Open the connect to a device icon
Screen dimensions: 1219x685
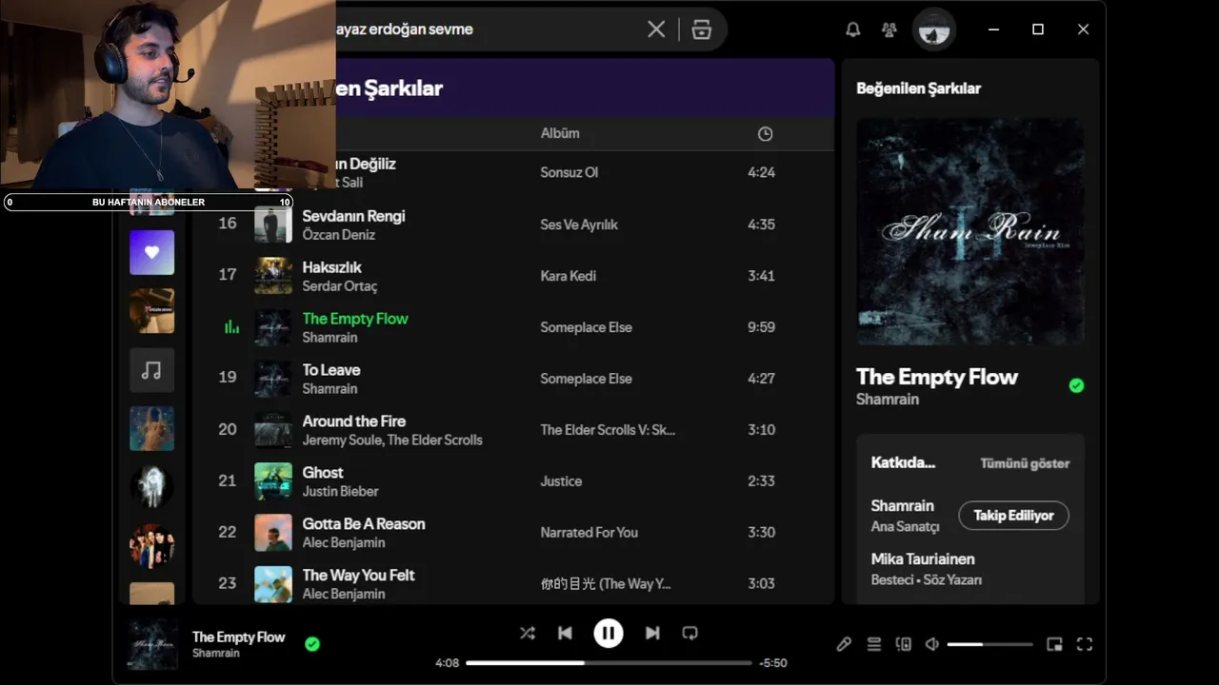904,644
